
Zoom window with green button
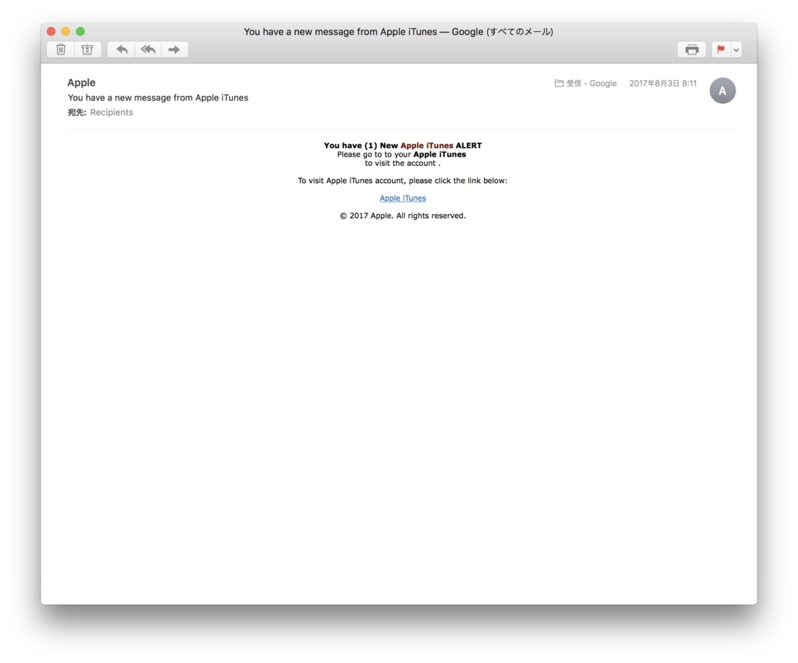point(80,31)
